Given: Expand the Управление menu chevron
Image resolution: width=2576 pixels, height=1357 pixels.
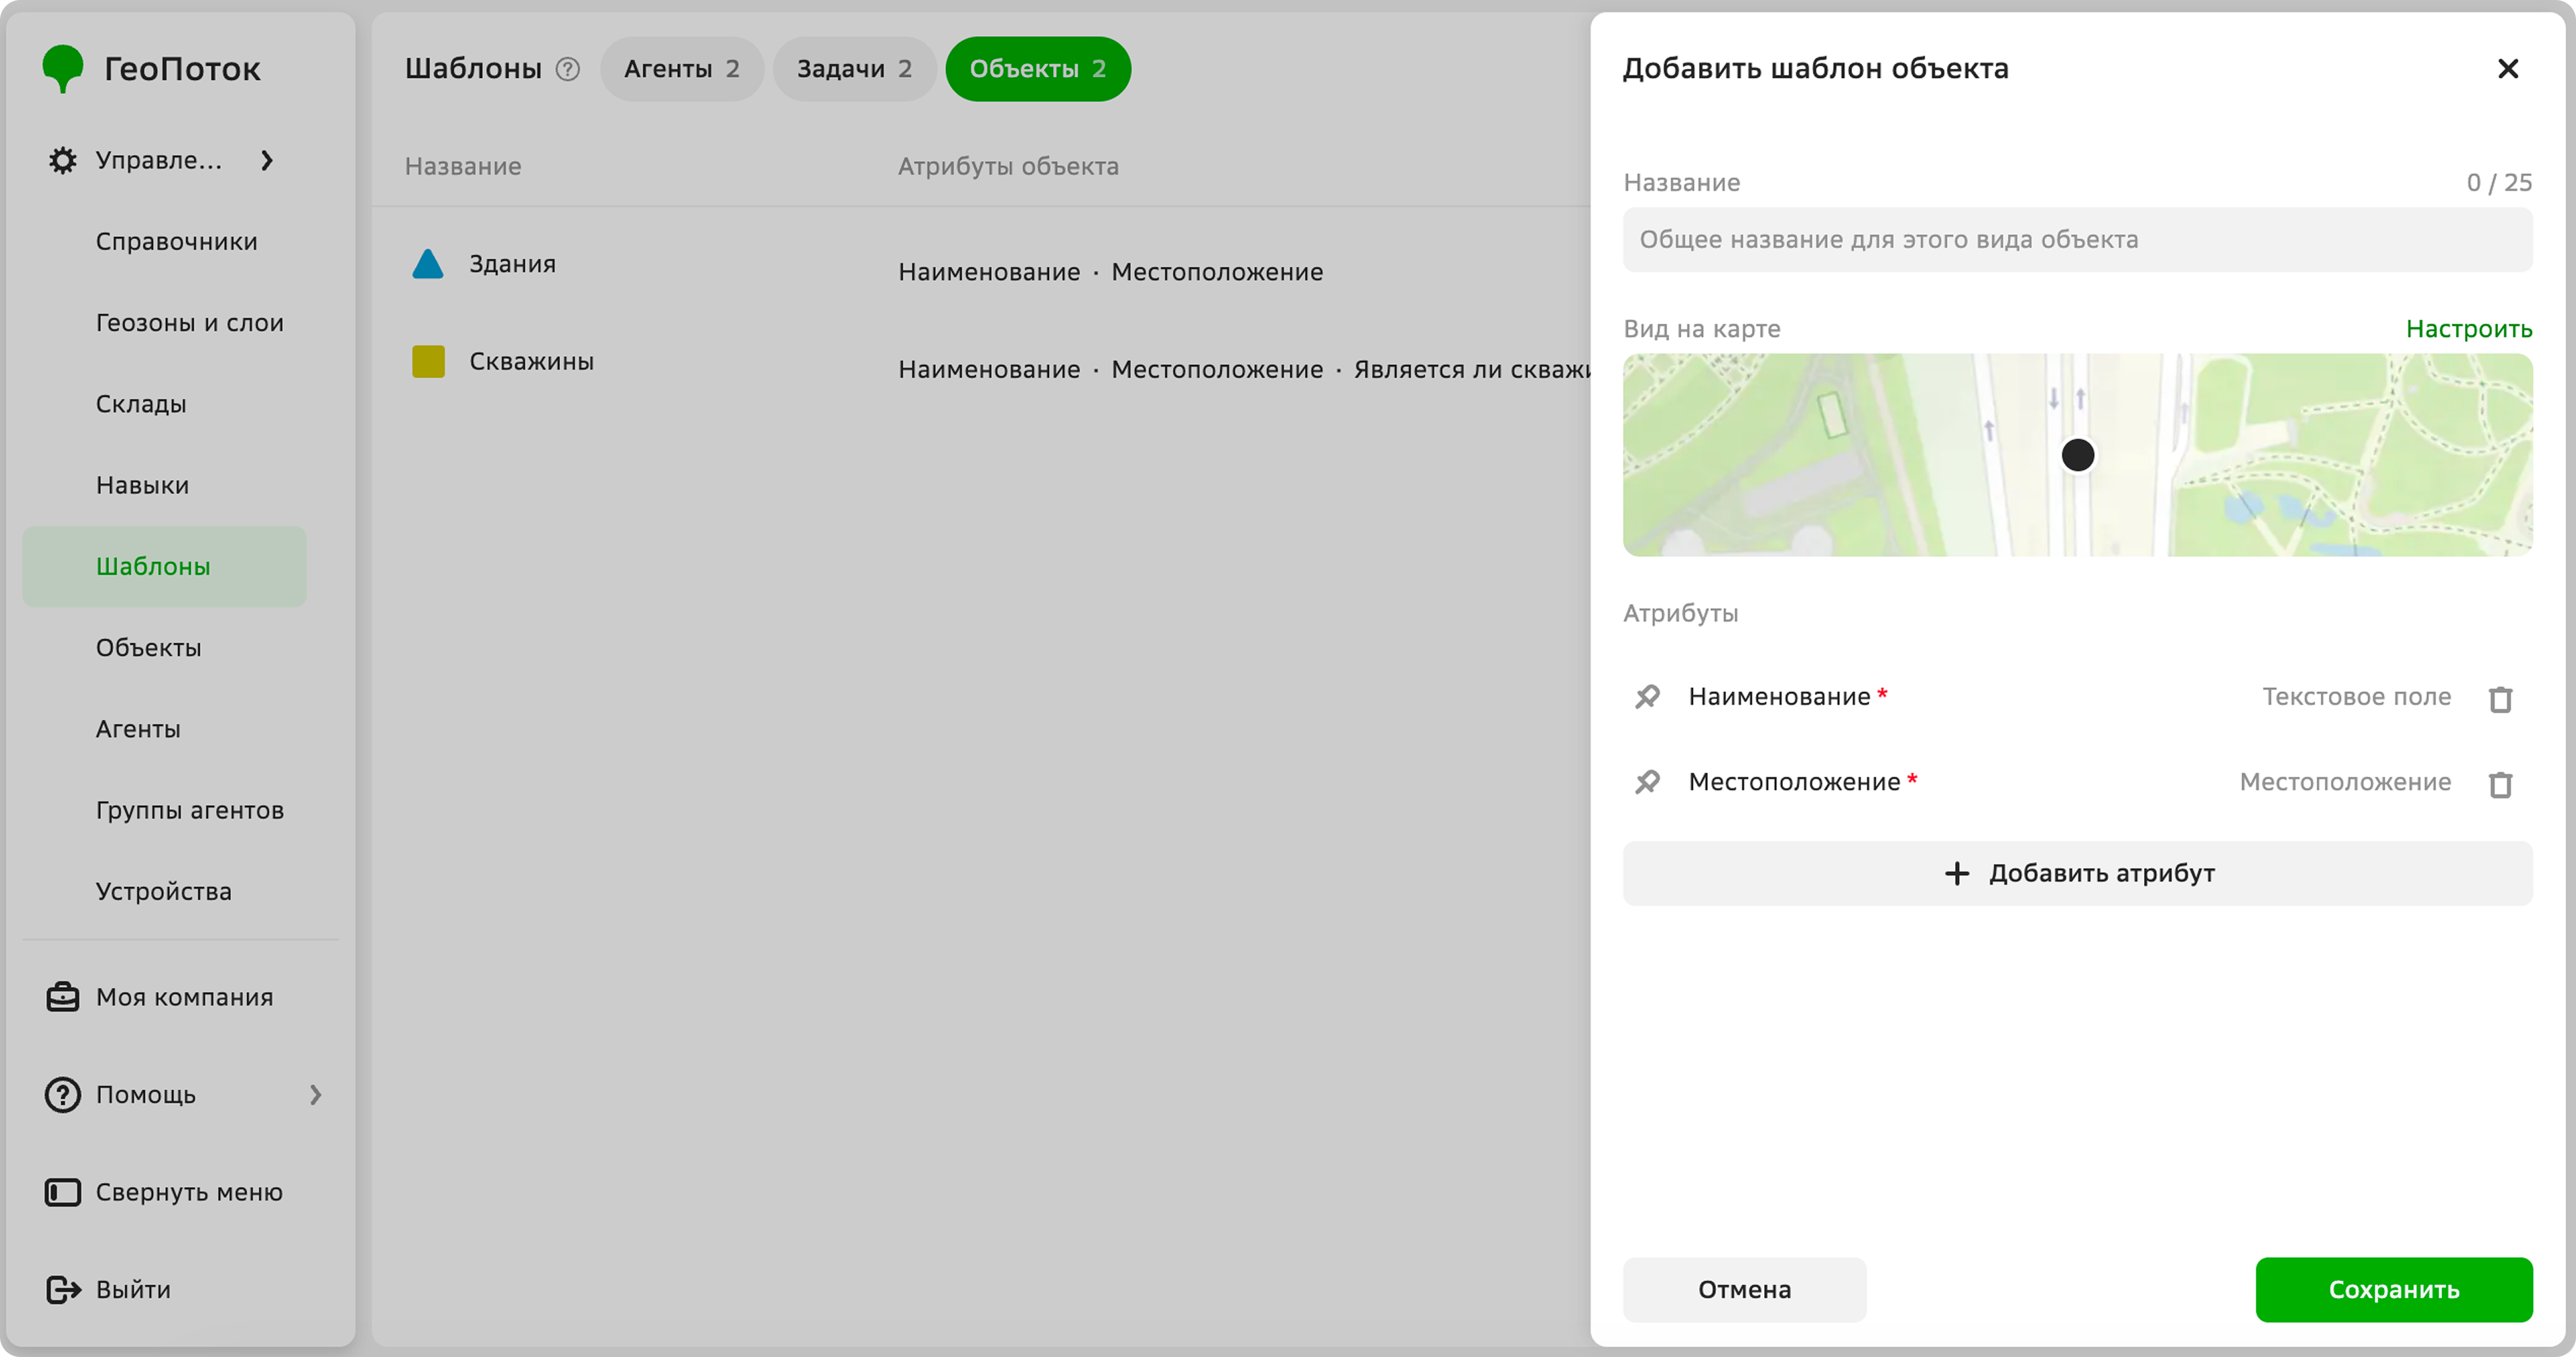Looking at the screenshot, I should pyautogui.click(x=266, y=160).
